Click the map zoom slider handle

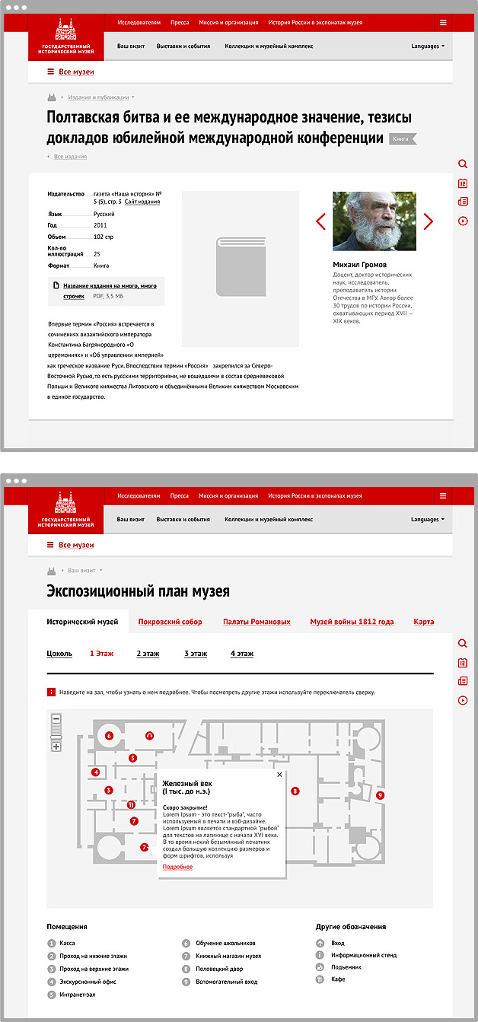pos(56,737)
